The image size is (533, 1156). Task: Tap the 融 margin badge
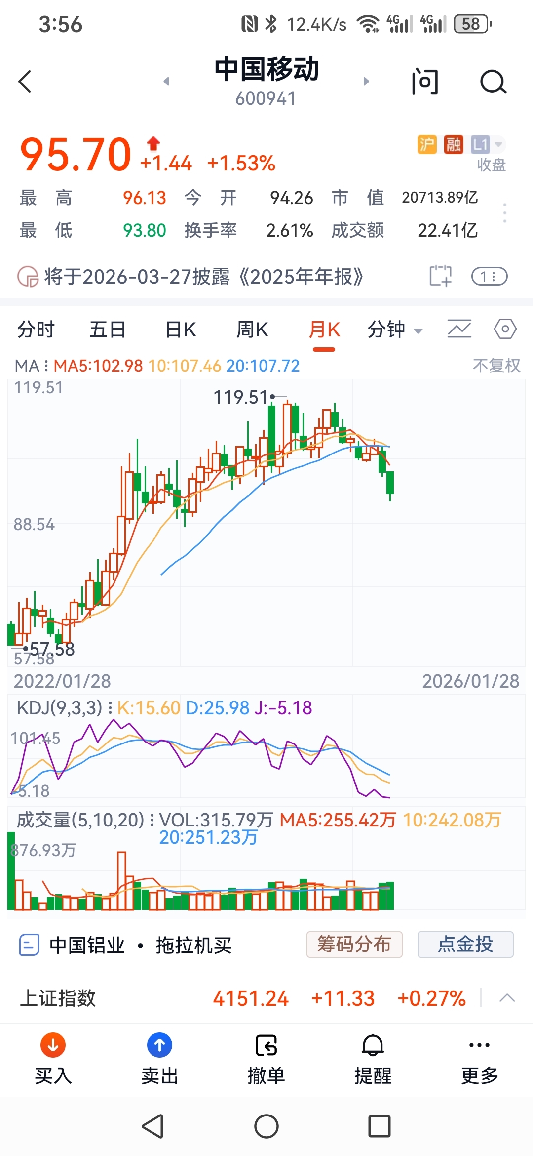point(454,144)
